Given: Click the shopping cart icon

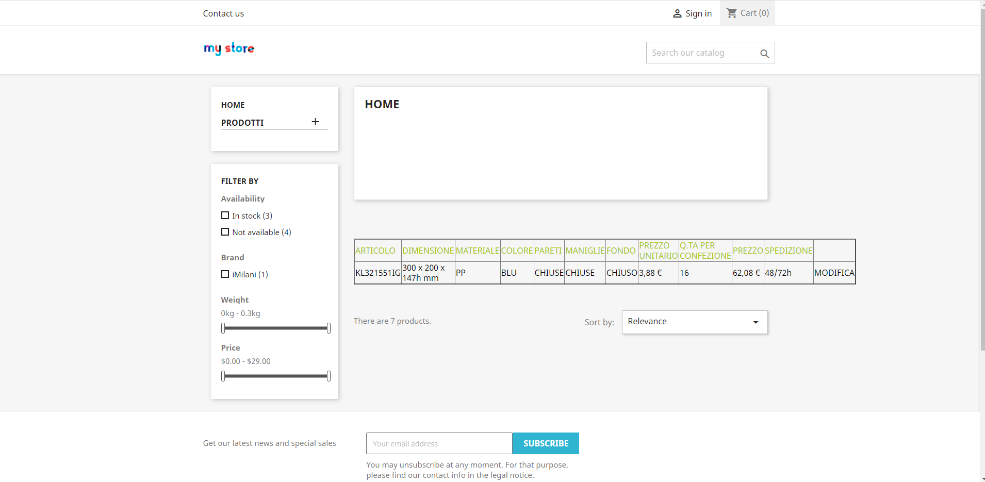Looking at the screenshot, I should [x=731, y=13].
